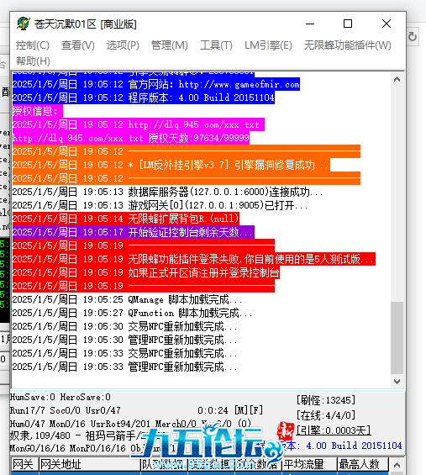
Task: Open the 工具(T) menu
Action: [216, 45]
